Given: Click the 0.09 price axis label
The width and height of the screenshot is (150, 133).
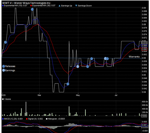Looking at the screenshot, I should coord(144,8).
